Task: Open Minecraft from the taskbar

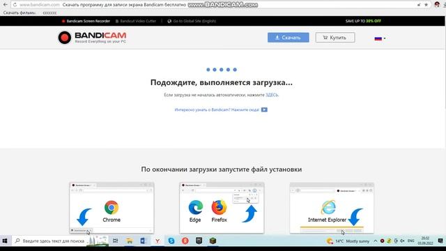Action: tap(213, 241)
